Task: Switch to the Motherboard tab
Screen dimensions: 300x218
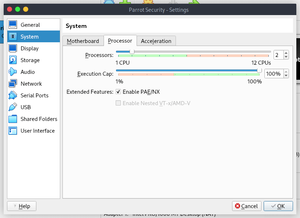Action: pos(83,41)
